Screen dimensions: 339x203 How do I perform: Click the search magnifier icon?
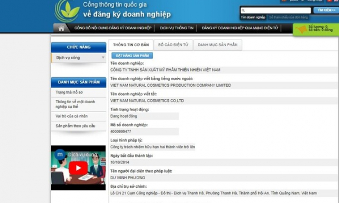click(x=243, y=10)
